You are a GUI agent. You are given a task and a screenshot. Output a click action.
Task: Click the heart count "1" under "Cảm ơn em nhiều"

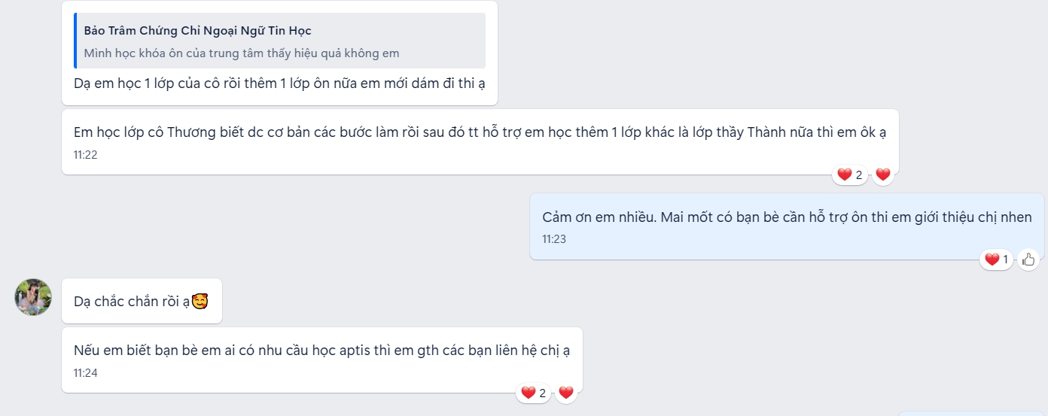click(998, 260)
